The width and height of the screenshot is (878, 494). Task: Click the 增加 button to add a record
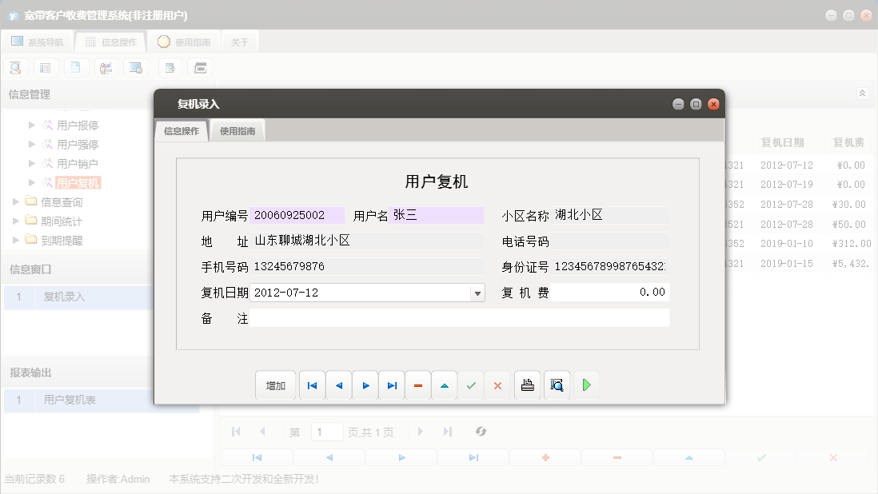pos(275,384)
